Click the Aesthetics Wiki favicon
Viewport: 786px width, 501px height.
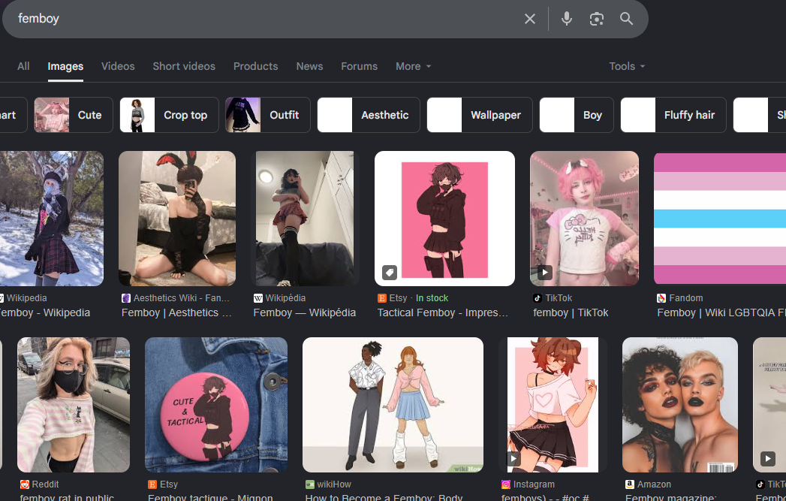click(x=126, y=298)
